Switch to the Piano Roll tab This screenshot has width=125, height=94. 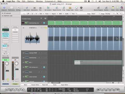(45, 85)
